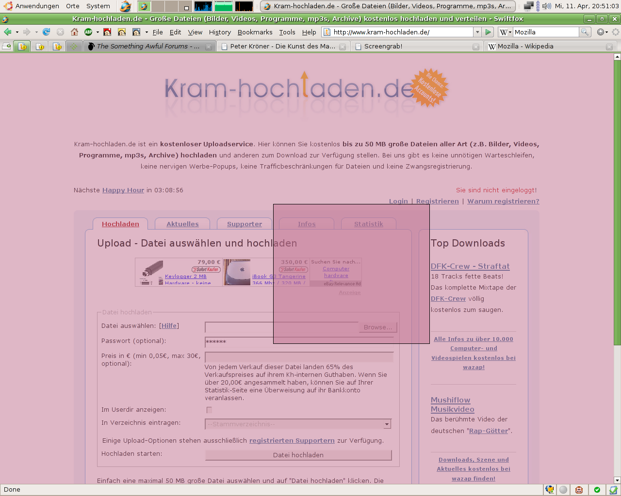The image size is (621, 496).
Task: Click the blue checkbox status bar icon
Action: click(x=613, y=490)
